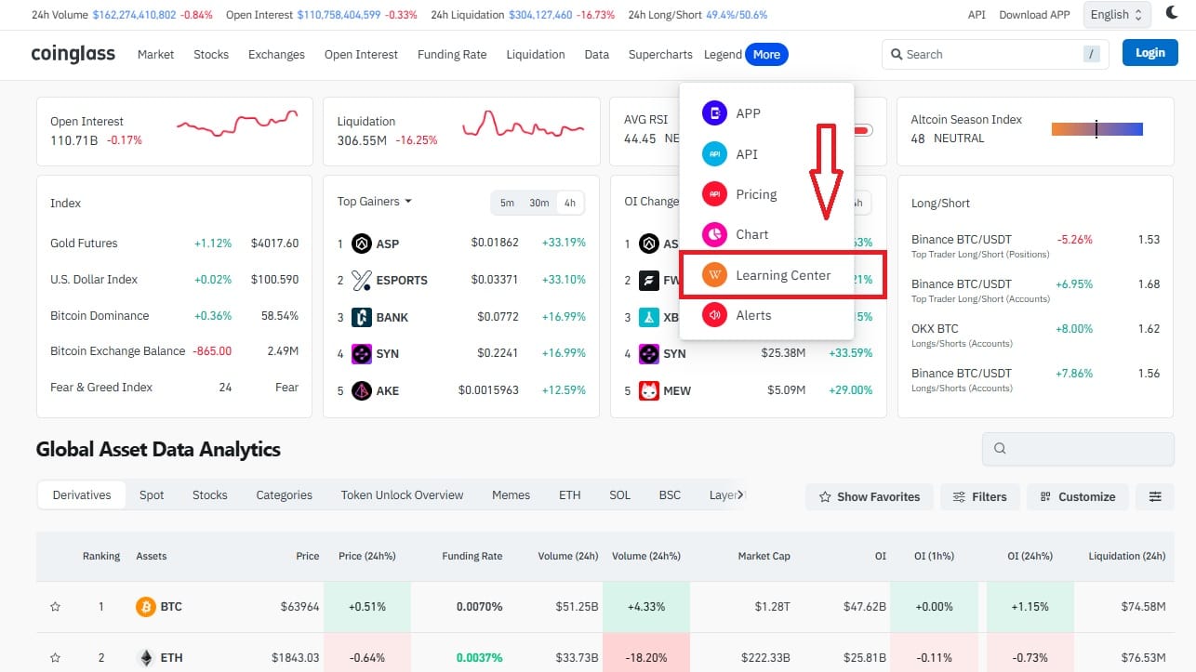Open the Liquidation nav menu item

click(536, 55)
